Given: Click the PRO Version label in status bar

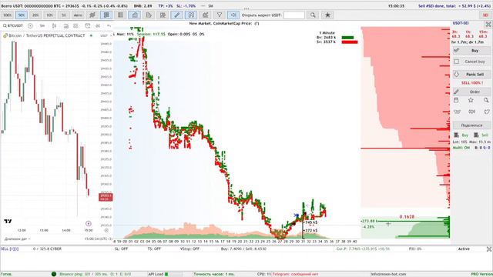Looking at the screenshot, I should click(481, 274).
